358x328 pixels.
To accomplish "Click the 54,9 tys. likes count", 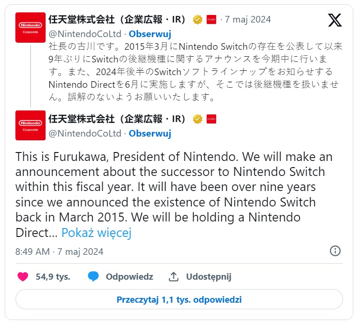I will (x=53, y=276).
